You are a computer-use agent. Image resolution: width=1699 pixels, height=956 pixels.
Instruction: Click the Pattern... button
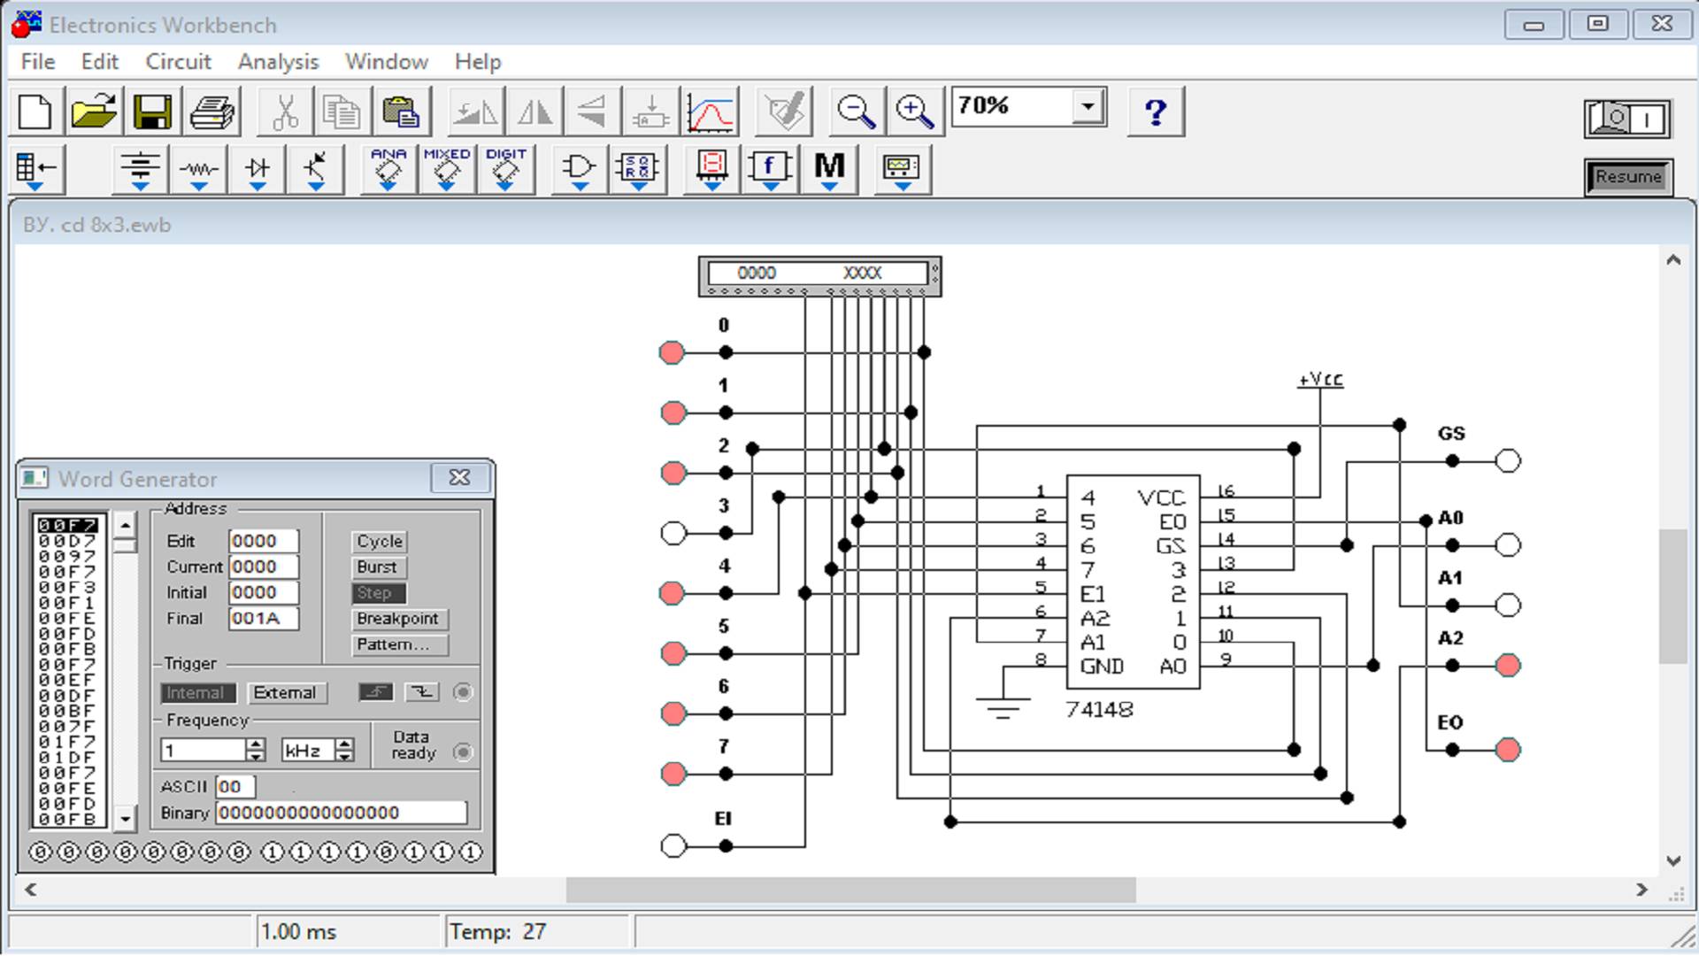click(399, 645)
